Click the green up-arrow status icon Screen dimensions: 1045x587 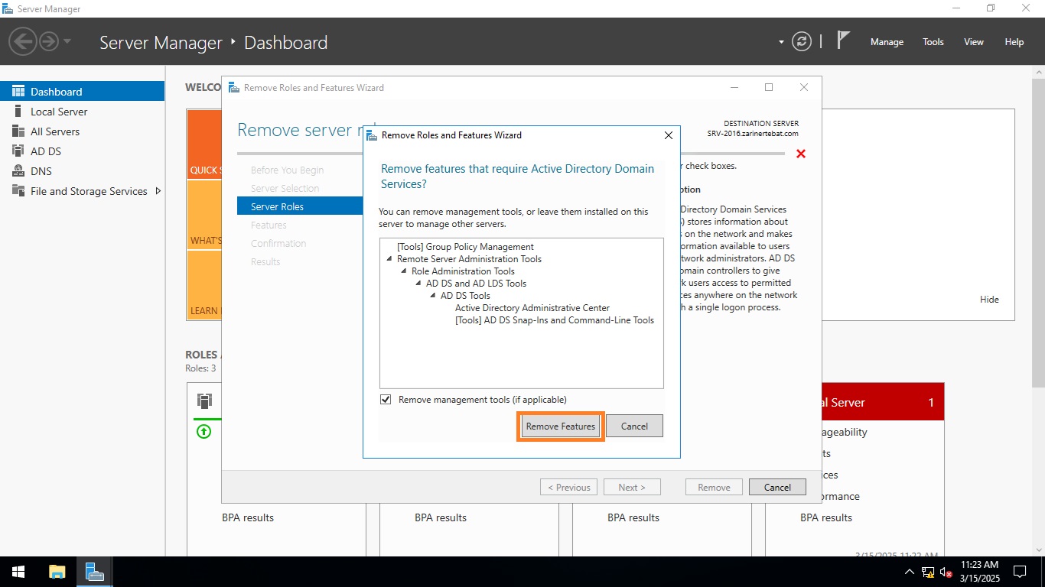click(x=203, y=431)
